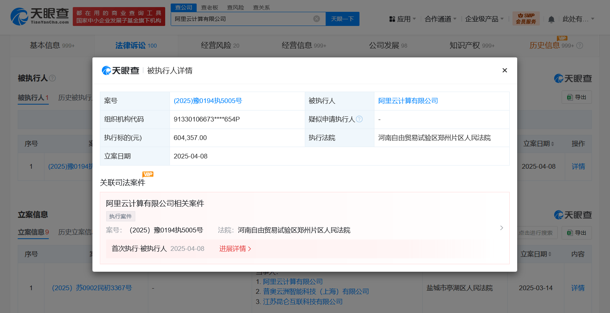Viewport: 610px width, 313px height.
Task: Open 详情 for the 2025-04-08 被执行人 row
Action: point(578,167)
